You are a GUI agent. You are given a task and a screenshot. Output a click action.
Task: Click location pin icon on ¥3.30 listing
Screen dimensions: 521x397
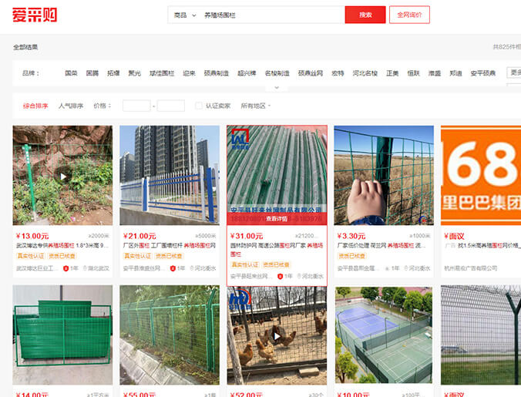(x=405, y=268)
